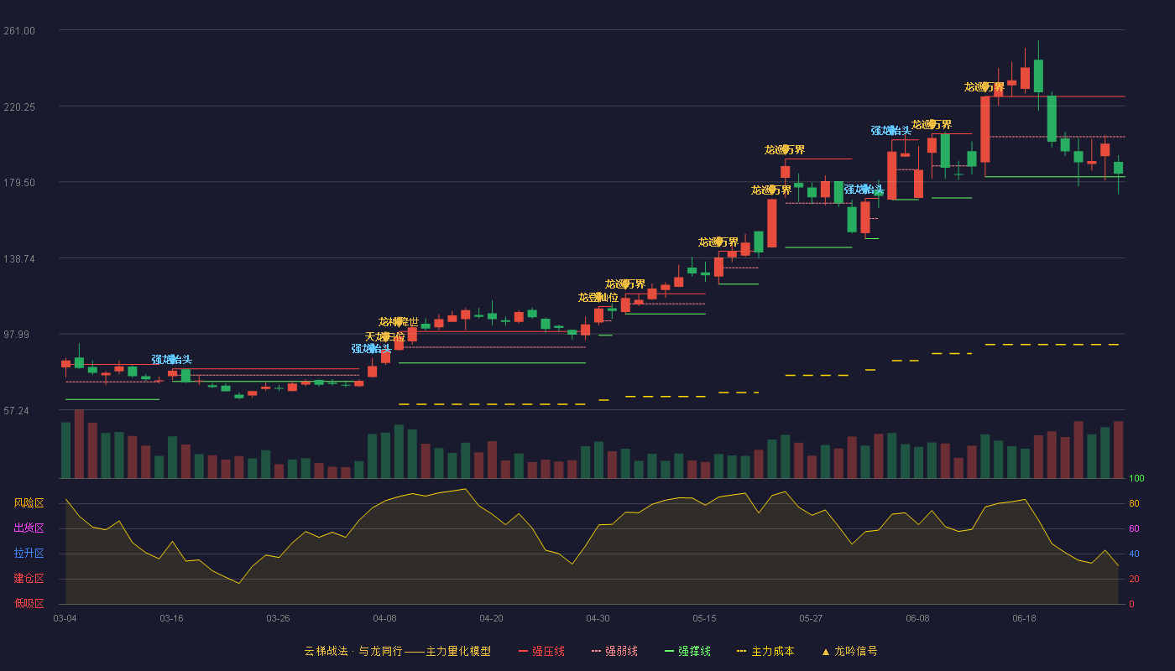
Task: Click the 220.25 price axis label
Action: click(x=19, y=107)
